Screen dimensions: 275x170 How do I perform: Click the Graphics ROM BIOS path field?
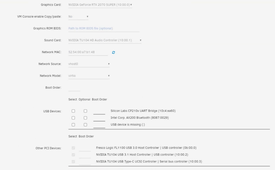point(104,28)
